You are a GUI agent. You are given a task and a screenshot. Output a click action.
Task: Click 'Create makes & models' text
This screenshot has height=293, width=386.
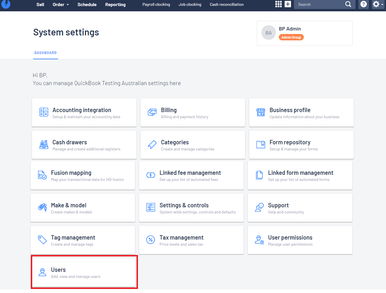pyautogui.click(x=71, y=212)
